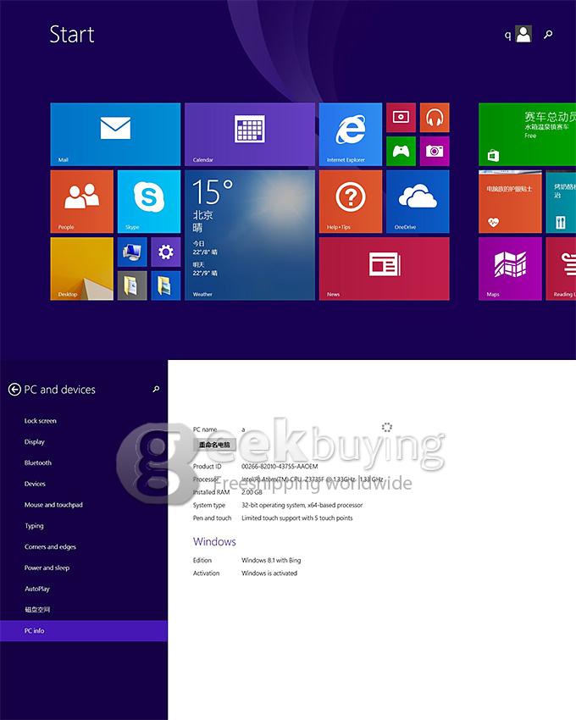Open the Reading List tile
576x720 pixels.
click(561, 269)
